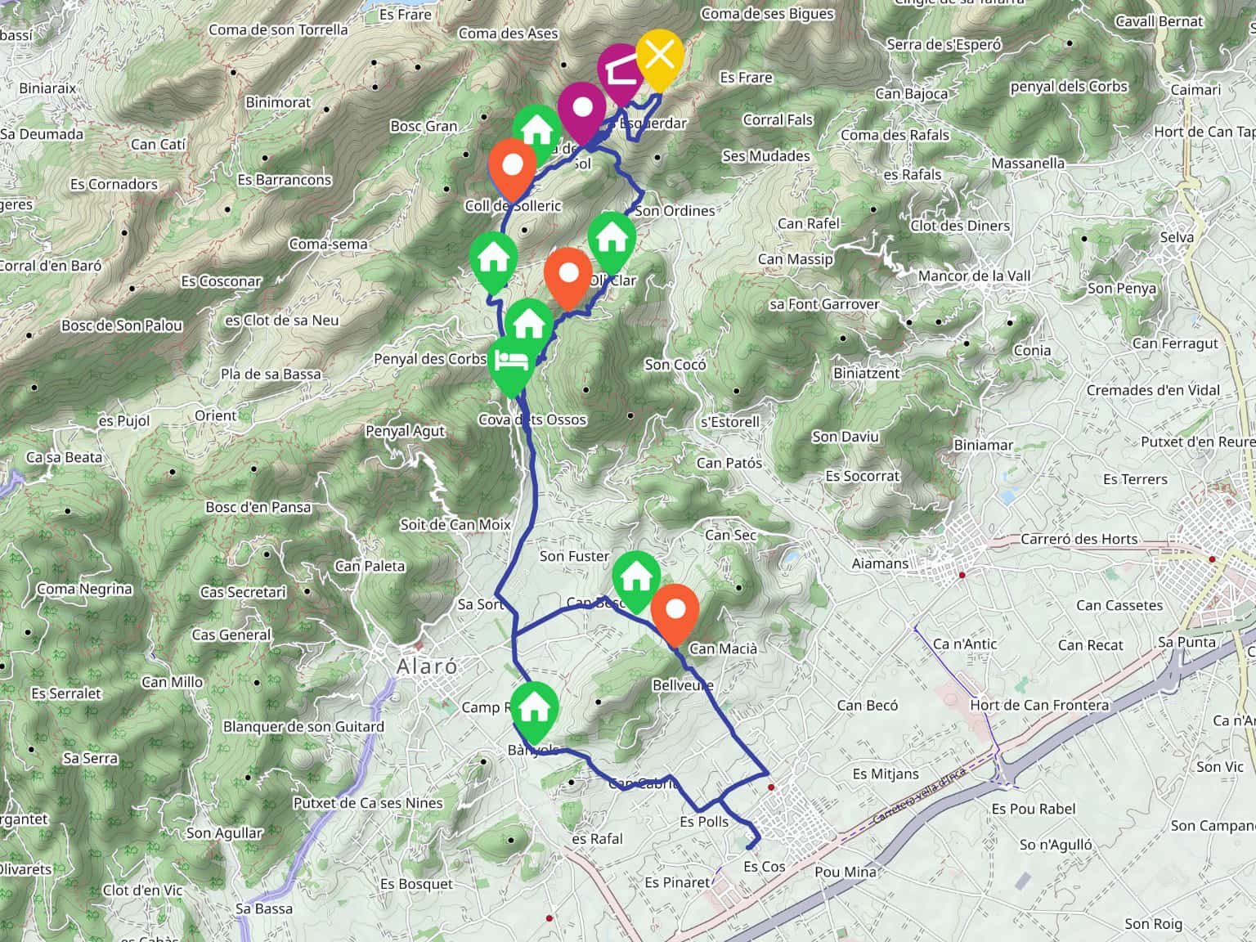The image size is (1256, 942).
Task: Click the Bellveure place label
Action: [x=683, y=685]
